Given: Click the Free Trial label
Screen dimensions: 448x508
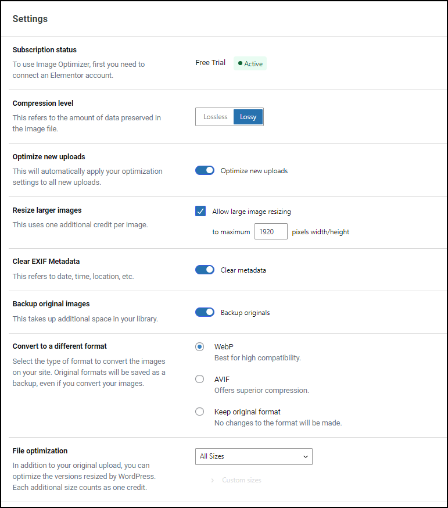Looking at the screenshot, I should tap(210, 63).
